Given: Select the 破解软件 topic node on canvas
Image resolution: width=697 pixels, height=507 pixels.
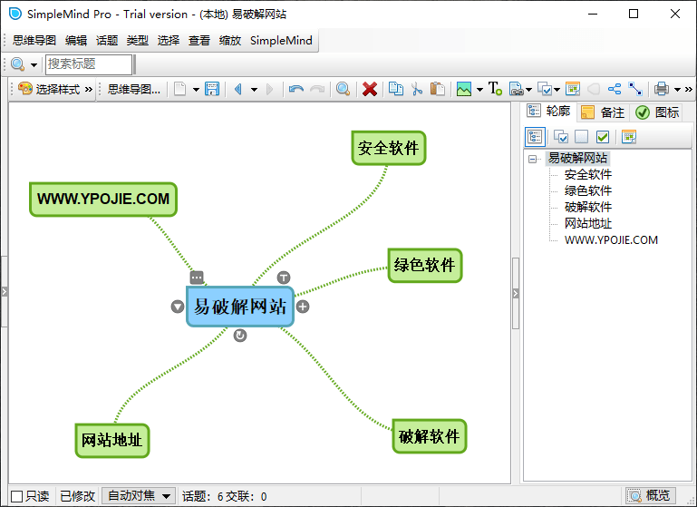Looking at the screenshot, I should [430, 436].
